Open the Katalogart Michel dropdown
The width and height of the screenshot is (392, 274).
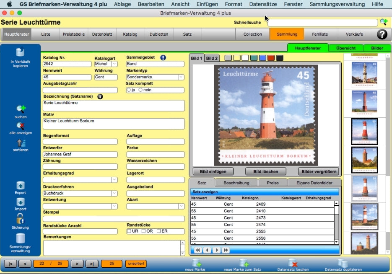point(114,64)
